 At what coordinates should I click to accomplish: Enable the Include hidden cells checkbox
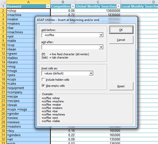pyautogui.click(x=43, y=80)
